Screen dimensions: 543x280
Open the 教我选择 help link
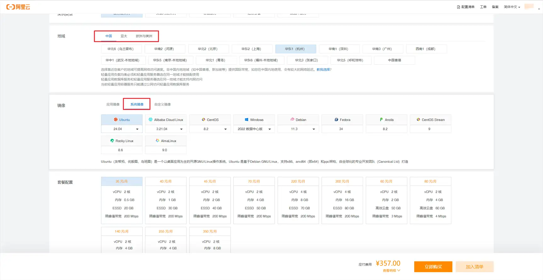click(323, 70)
